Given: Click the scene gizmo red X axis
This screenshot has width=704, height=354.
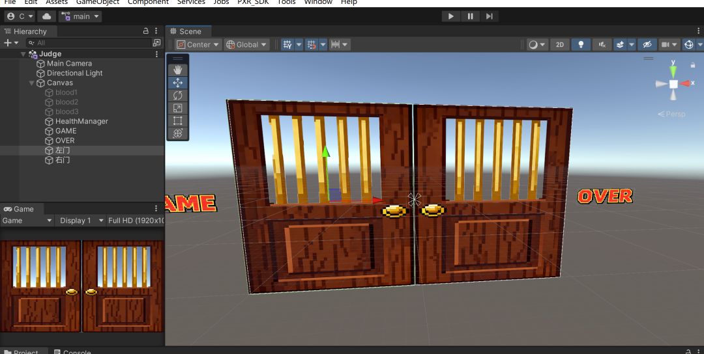Looking at the screenshot, I should click(686, 84).
